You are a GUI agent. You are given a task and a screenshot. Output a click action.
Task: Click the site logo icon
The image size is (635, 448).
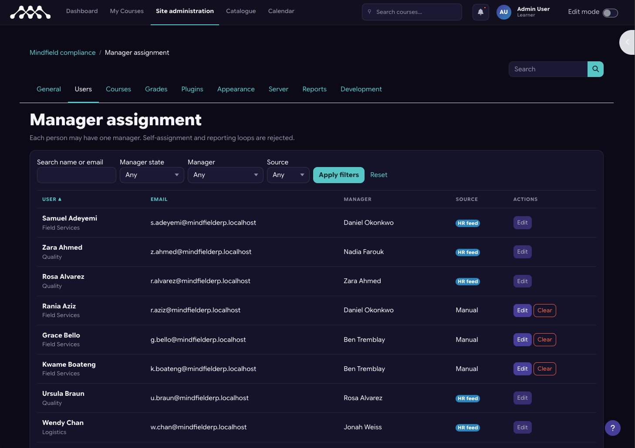pyautogui.click(x=30, y=12)
